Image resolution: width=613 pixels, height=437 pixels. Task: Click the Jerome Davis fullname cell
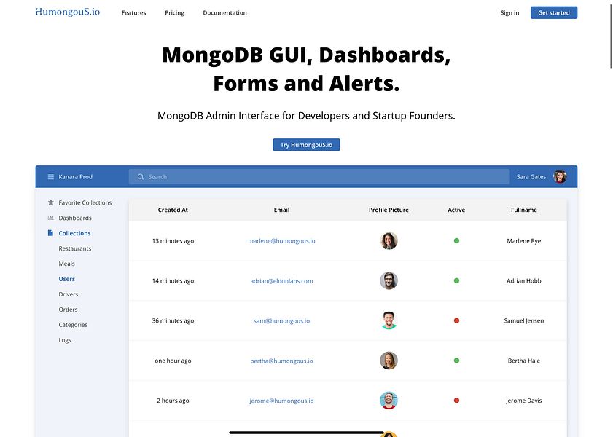click(524, 401)
